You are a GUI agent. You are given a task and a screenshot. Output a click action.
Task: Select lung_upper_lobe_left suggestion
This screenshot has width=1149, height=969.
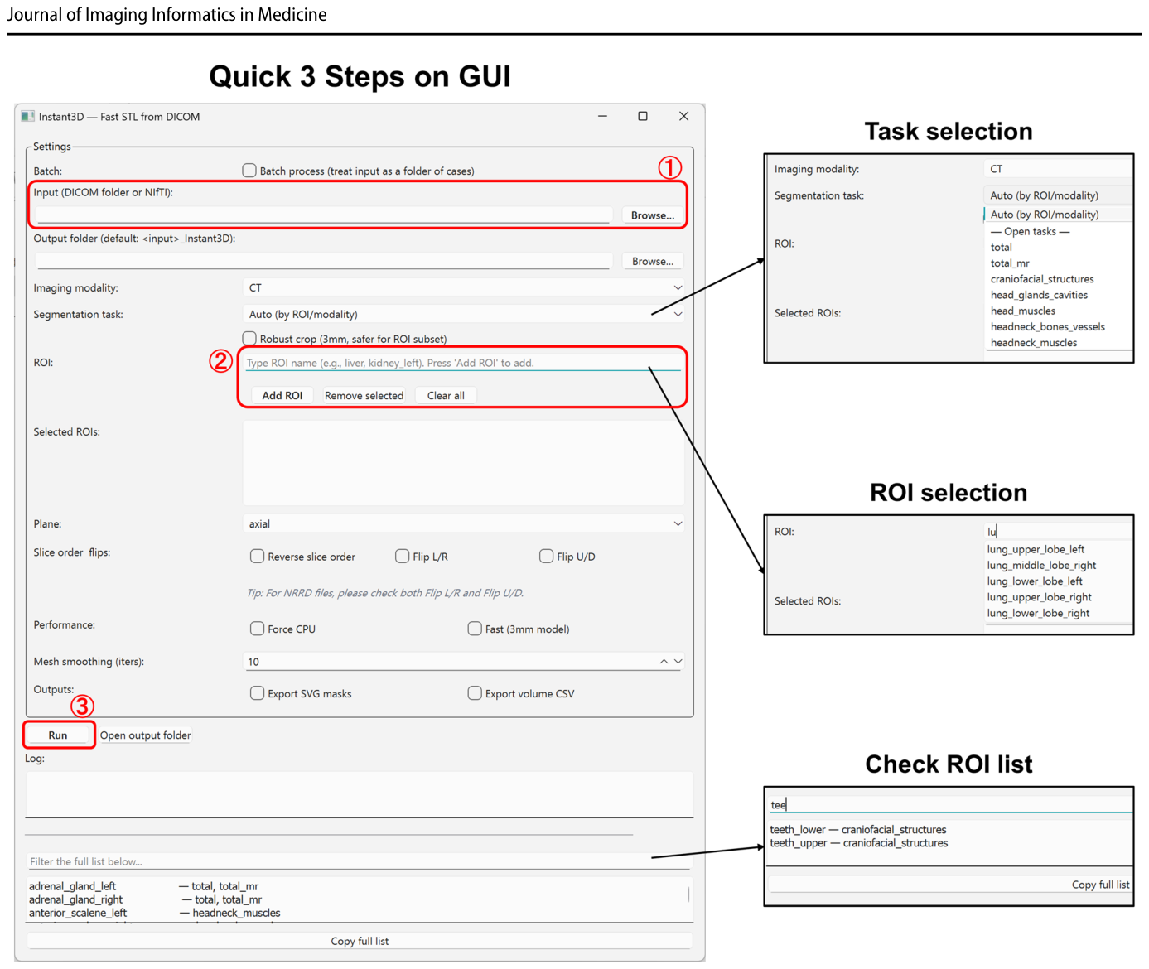click(1036, 549)
